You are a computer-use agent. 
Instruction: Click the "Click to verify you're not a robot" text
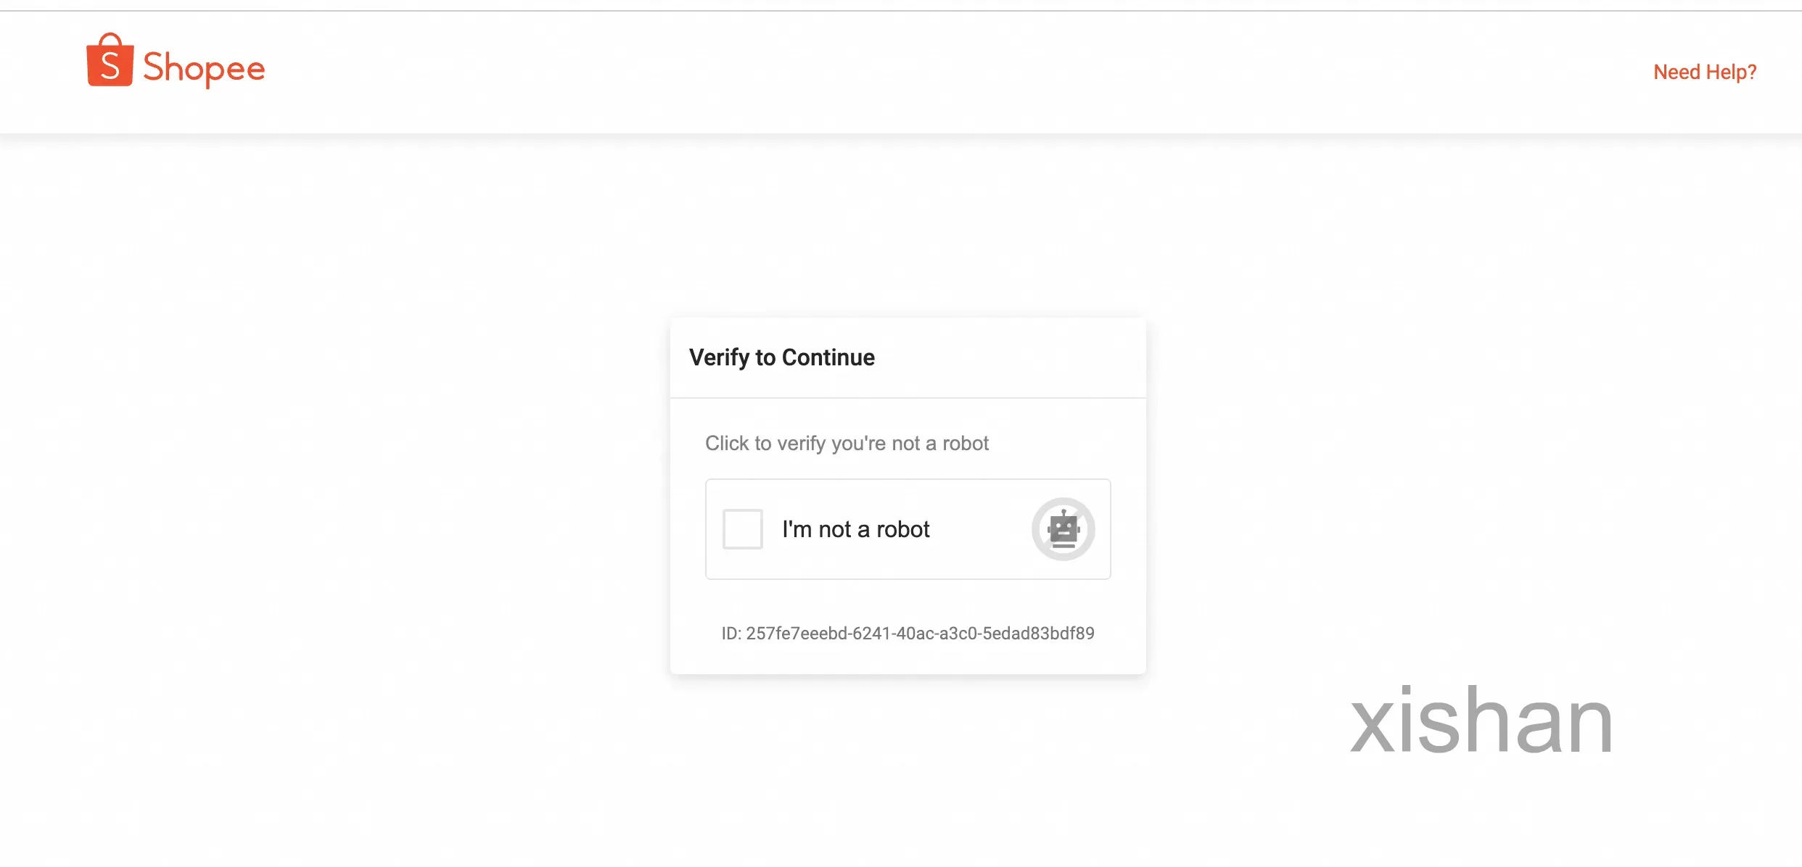(x=847, y=443)
